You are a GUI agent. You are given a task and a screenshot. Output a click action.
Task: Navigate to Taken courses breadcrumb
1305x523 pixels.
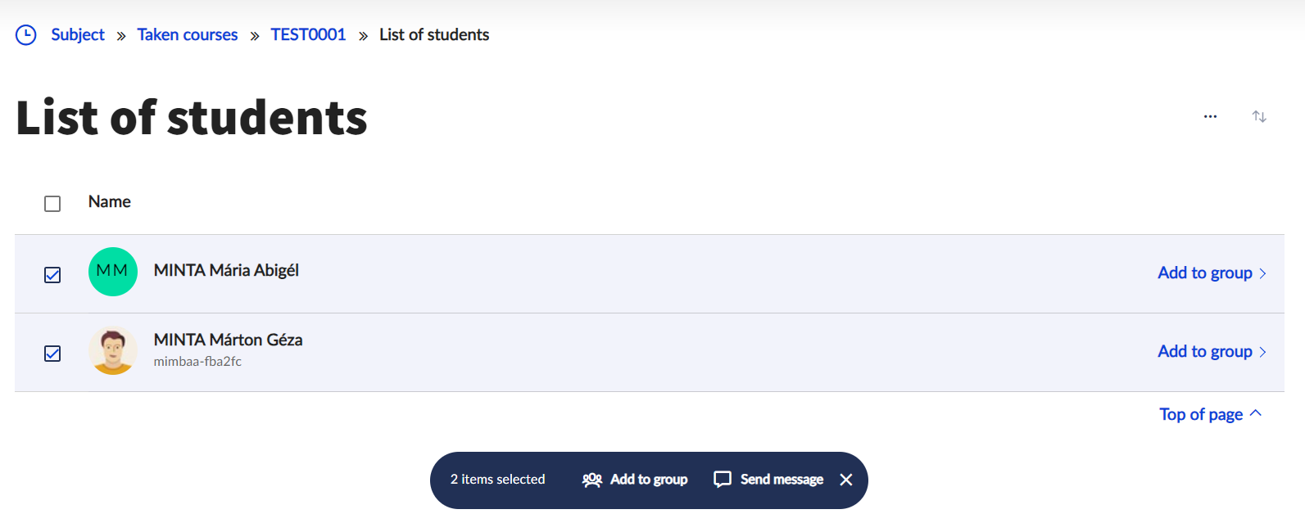(188, 35)
